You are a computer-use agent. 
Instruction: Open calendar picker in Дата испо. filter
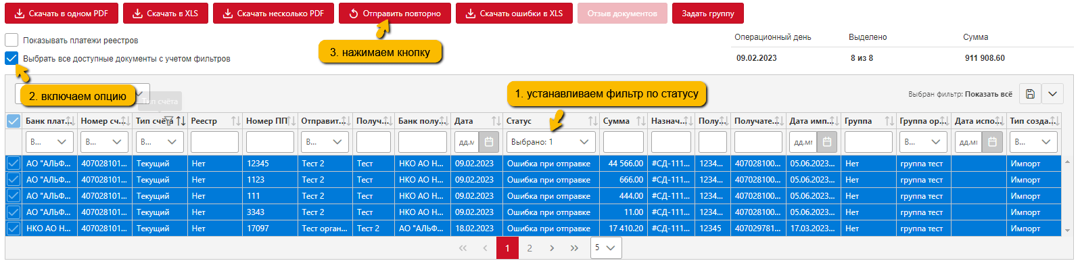pyautogui.click(x=992, y=142)
